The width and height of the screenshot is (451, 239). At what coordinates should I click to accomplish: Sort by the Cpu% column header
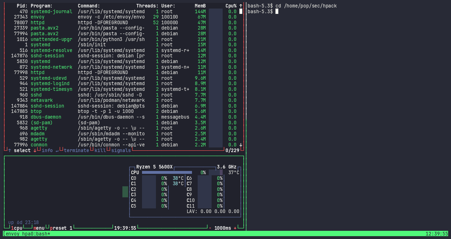click(x=231, y=6)
